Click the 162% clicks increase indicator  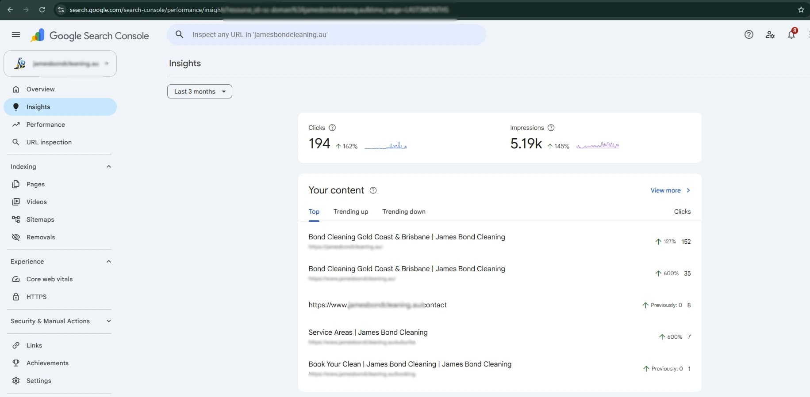tap(346, 146)
